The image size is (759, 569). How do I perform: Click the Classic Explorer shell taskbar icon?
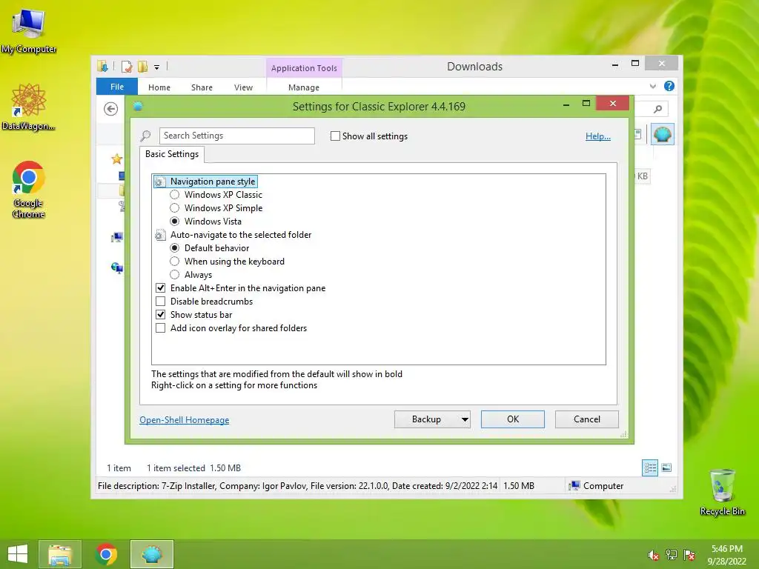click(151, 554)
